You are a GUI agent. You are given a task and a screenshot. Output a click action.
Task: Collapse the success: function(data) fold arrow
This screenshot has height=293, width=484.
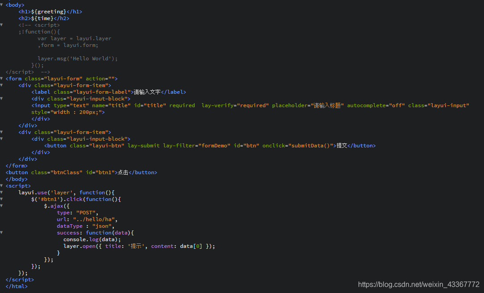coord(1,233)
